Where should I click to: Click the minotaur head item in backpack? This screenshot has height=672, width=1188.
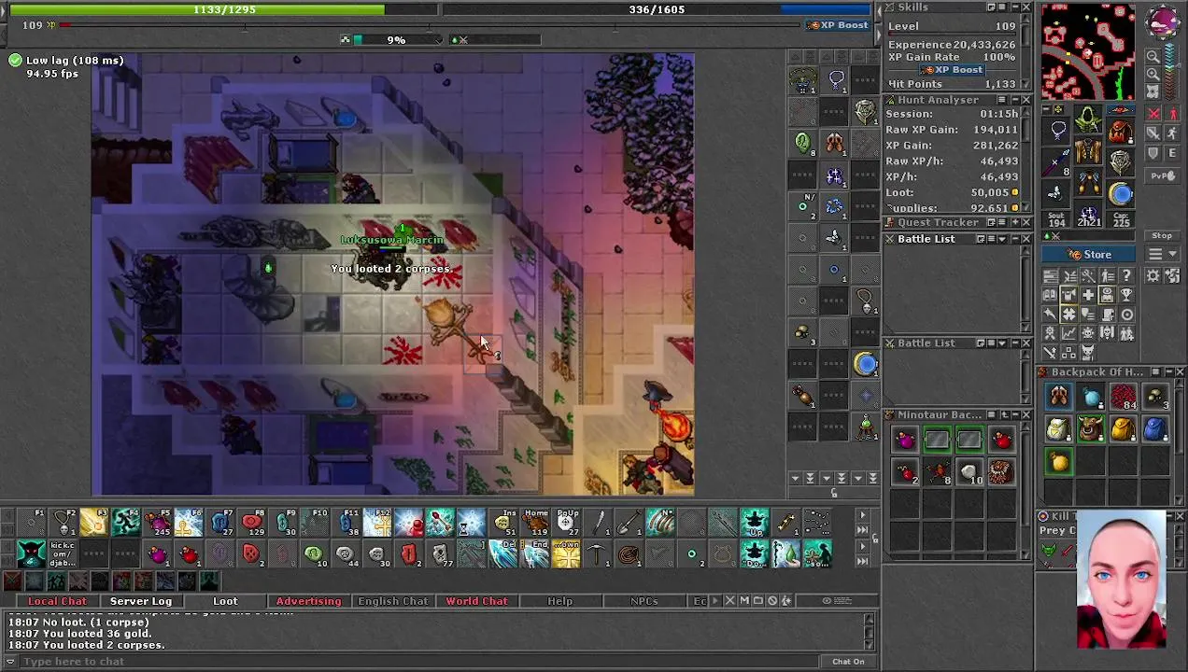(1090, 428)
